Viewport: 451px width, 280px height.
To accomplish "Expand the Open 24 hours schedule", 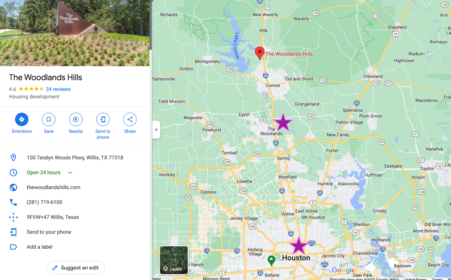I will point(70,173).
